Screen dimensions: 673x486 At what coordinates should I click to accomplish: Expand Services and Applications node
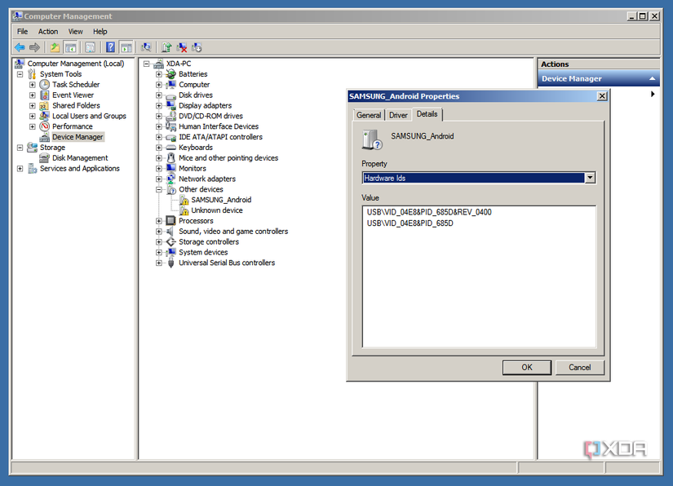click(20, 169)
